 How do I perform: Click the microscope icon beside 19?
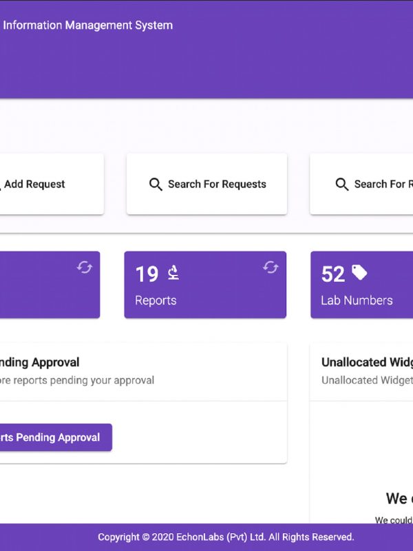[x=173, y=273]
